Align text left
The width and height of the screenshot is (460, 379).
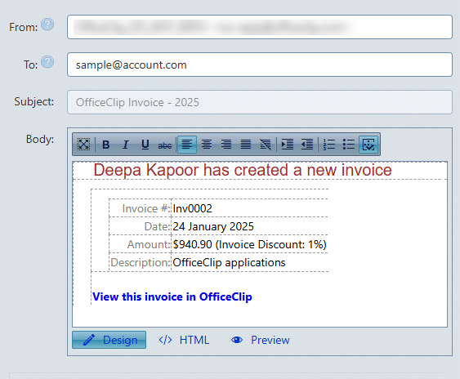point(187,145)
